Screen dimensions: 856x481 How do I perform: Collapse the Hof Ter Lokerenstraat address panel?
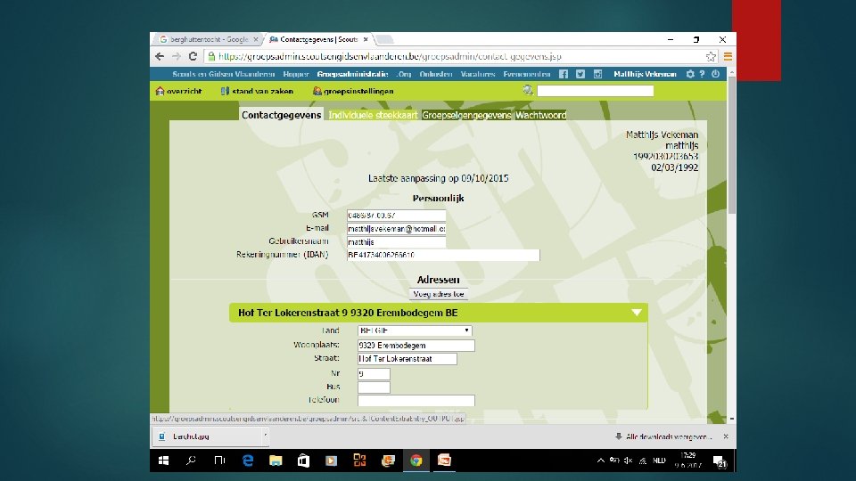(x=637, y=313)
